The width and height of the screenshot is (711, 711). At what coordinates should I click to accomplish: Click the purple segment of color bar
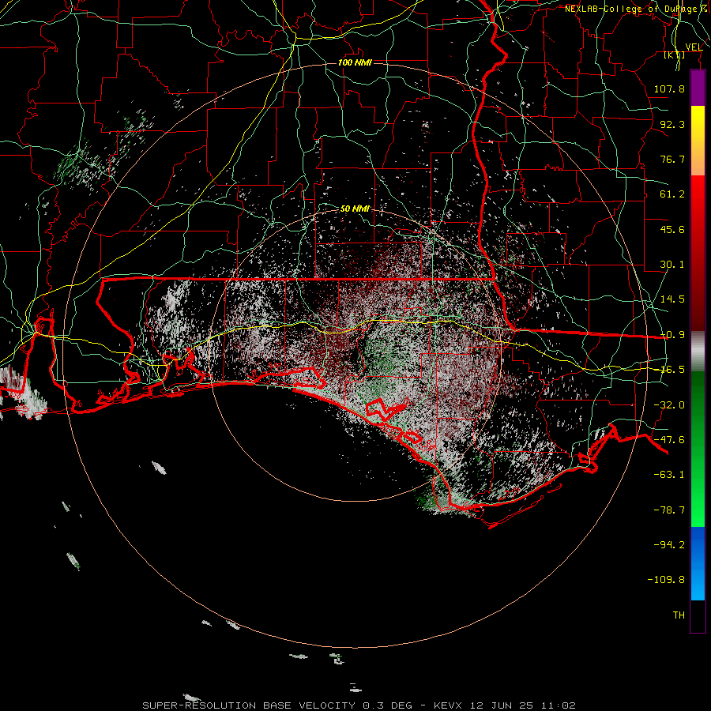[698, 88]
